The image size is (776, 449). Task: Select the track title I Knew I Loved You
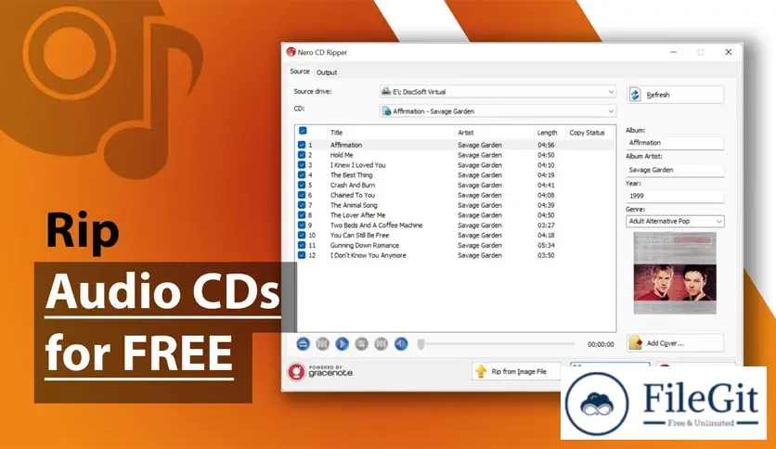point(357,165)
